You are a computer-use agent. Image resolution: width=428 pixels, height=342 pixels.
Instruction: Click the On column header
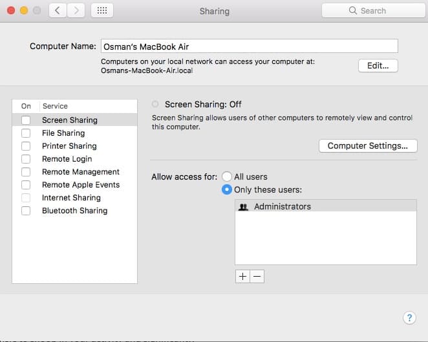pyautogui.click(x=26, y=106)
